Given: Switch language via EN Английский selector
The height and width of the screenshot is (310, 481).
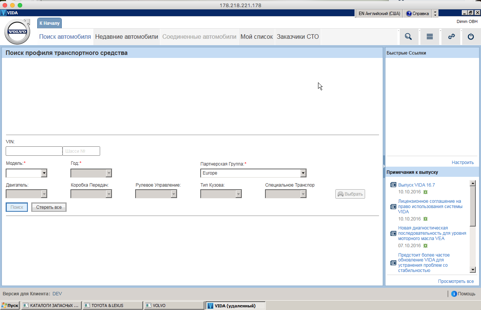Looking at the screenshot, I should [379, 14].
